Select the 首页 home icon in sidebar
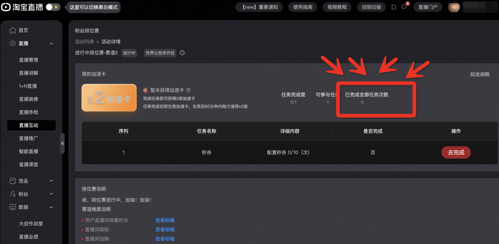The width and height of the screenshot is (499, 244). pyautogui.click(x=12, y=30)
